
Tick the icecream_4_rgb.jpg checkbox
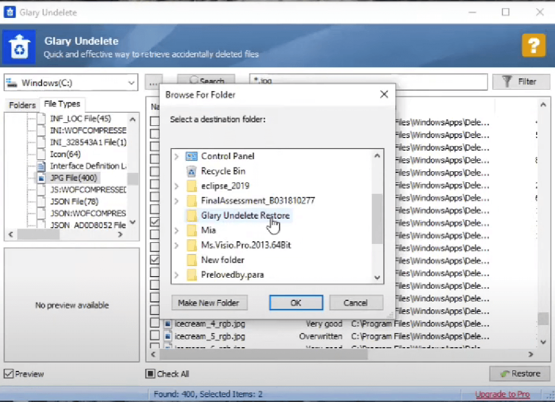[x=154, y=323]
